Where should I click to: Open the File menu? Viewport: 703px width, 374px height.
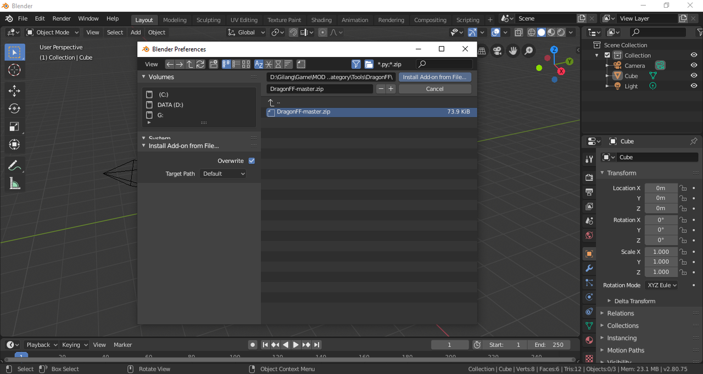coord(23,19)
